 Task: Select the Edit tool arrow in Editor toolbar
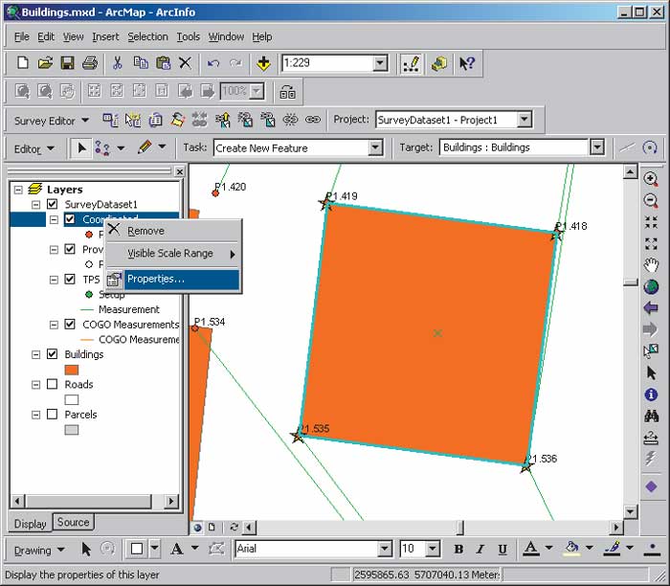tap(81, 148)
